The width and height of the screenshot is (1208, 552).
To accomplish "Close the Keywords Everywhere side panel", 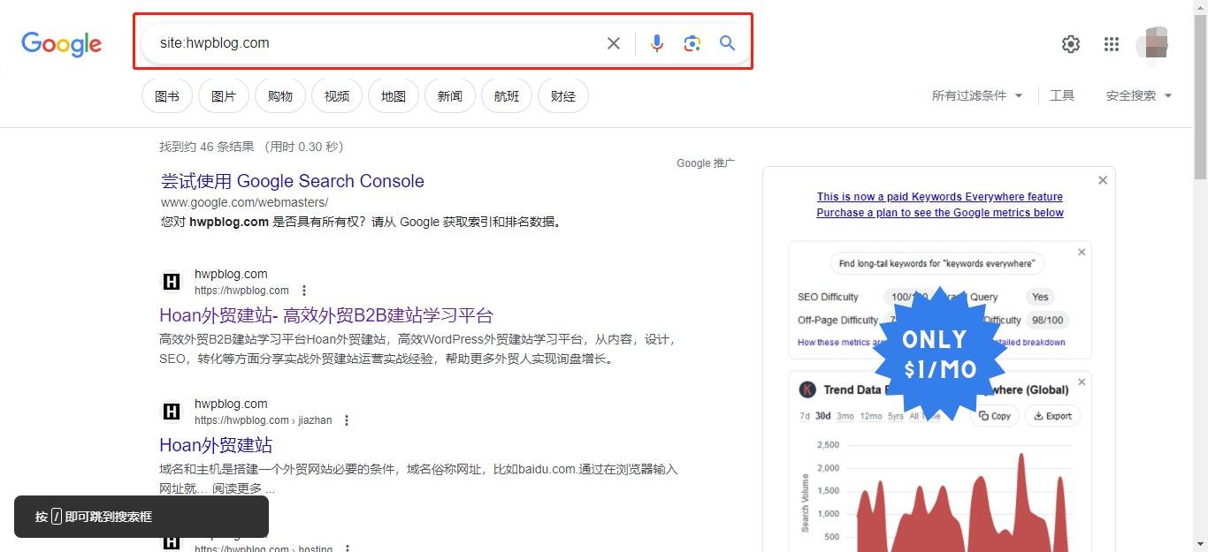I will click(1103, 180).
